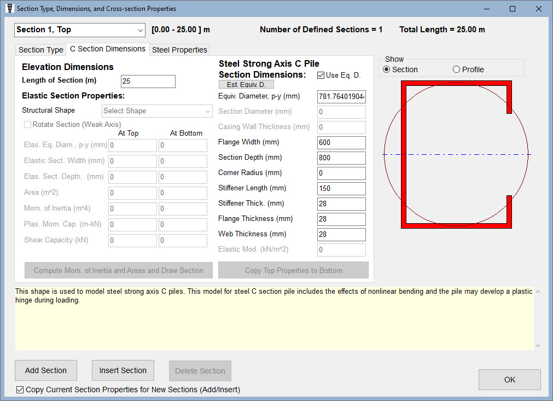Image resolution: width=553 pixels, height=401 pixels.
Task: Click the description box scroll-down arrow
Action: (x=538, y=346)
